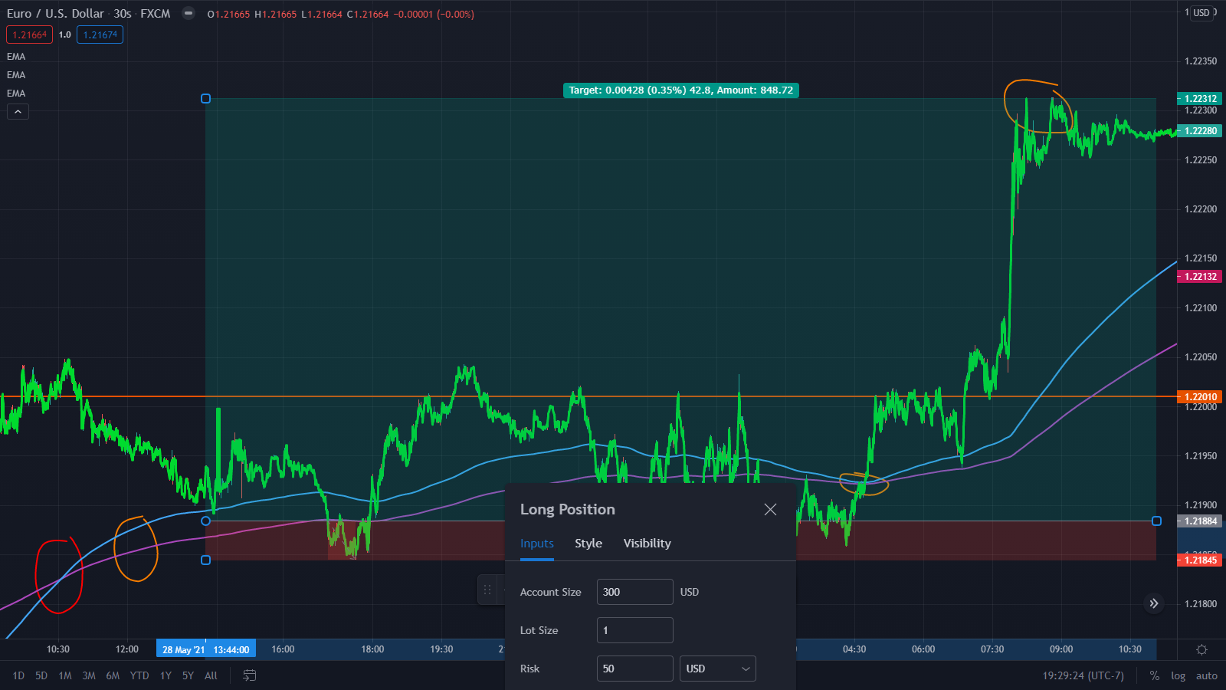
Task: Click the dialog drag handle dots
Action: click(487, 590)
